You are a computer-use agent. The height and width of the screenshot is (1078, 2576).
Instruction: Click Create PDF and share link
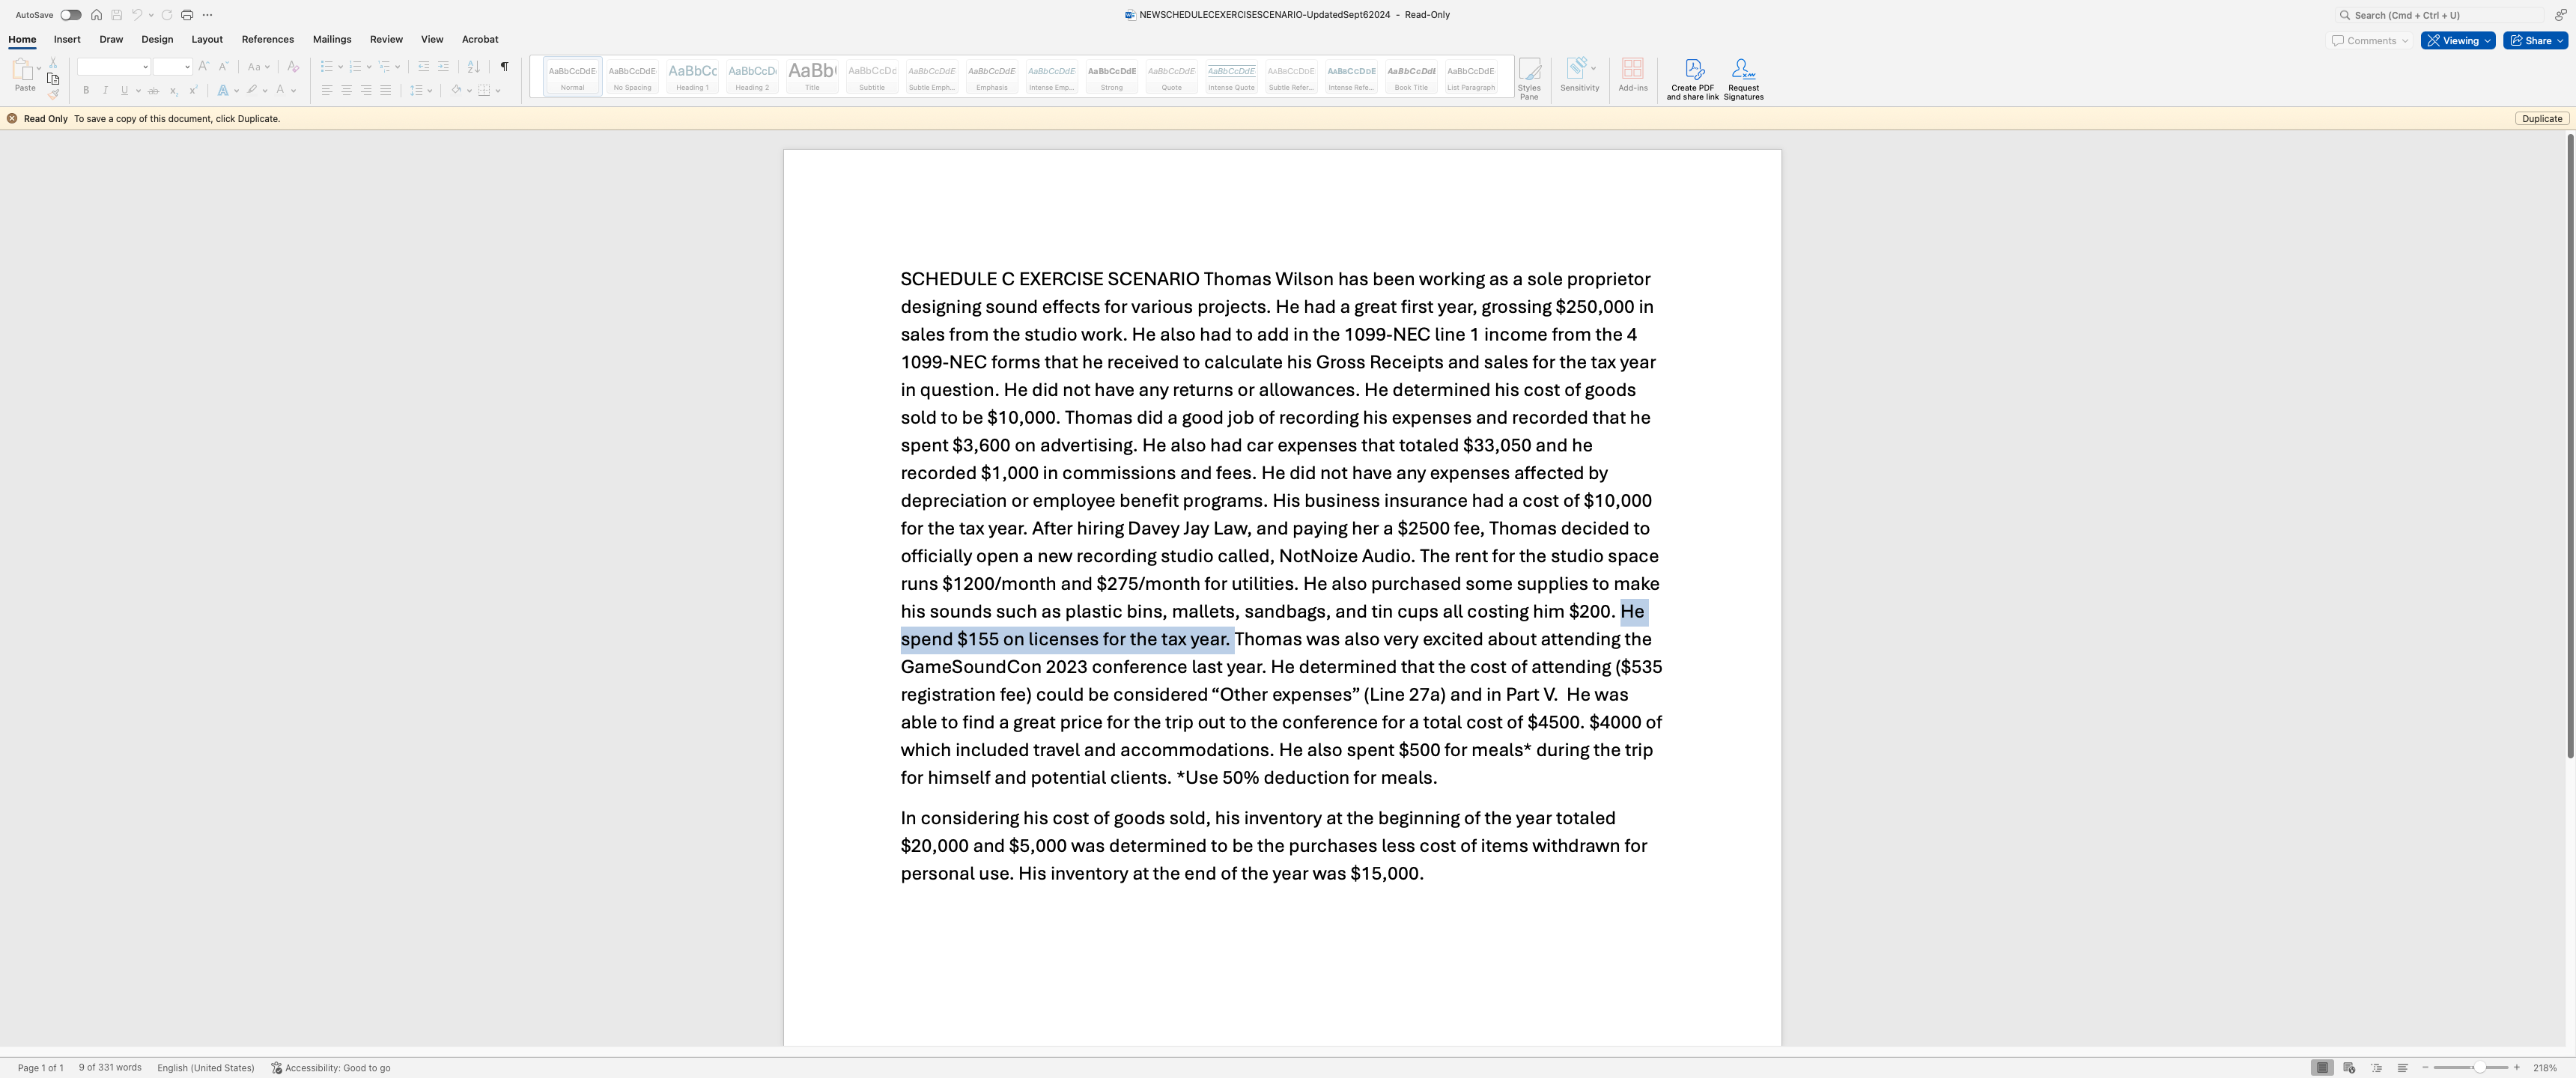click(x=1692, y=79)
